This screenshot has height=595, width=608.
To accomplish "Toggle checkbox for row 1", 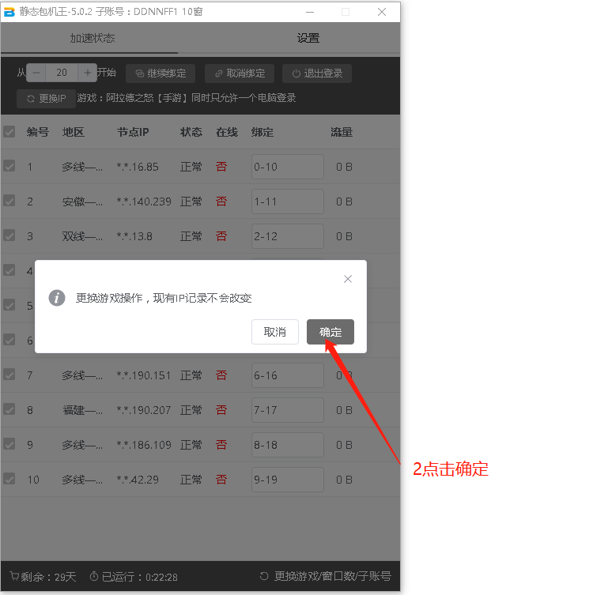I will (9, 166).
